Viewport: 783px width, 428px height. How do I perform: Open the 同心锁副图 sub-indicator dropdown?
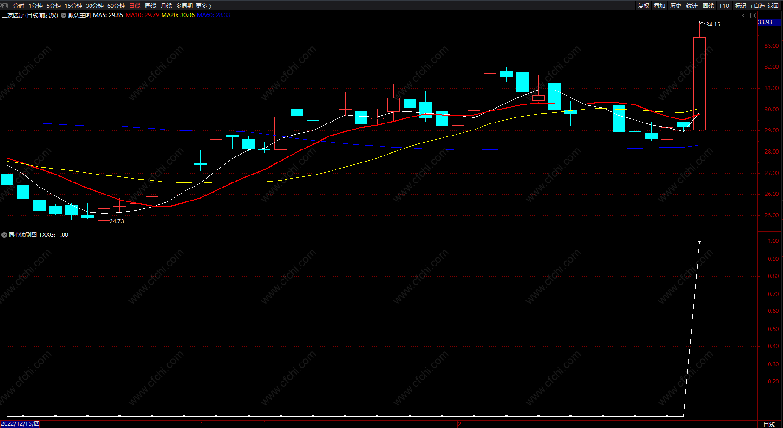(4, 235)
